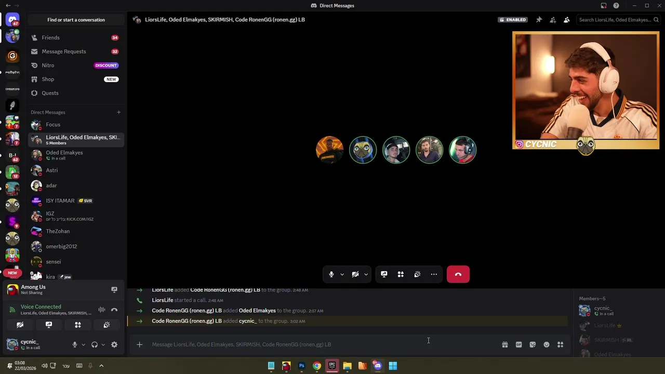Expand input device menu in user panel
This screenshot has width=665, height=374.
click(x=83, y=344)
